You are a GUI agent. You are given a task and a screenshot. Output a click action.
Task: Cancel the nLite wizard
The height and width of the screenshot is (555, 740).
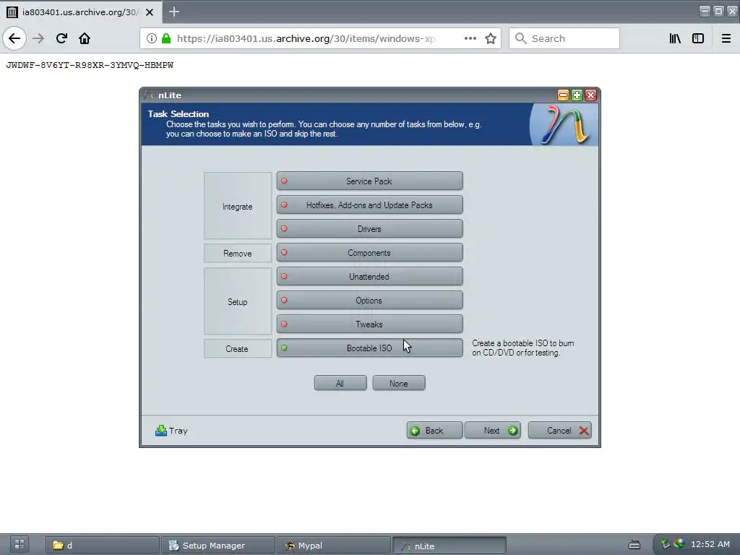[x=560, y=431]
